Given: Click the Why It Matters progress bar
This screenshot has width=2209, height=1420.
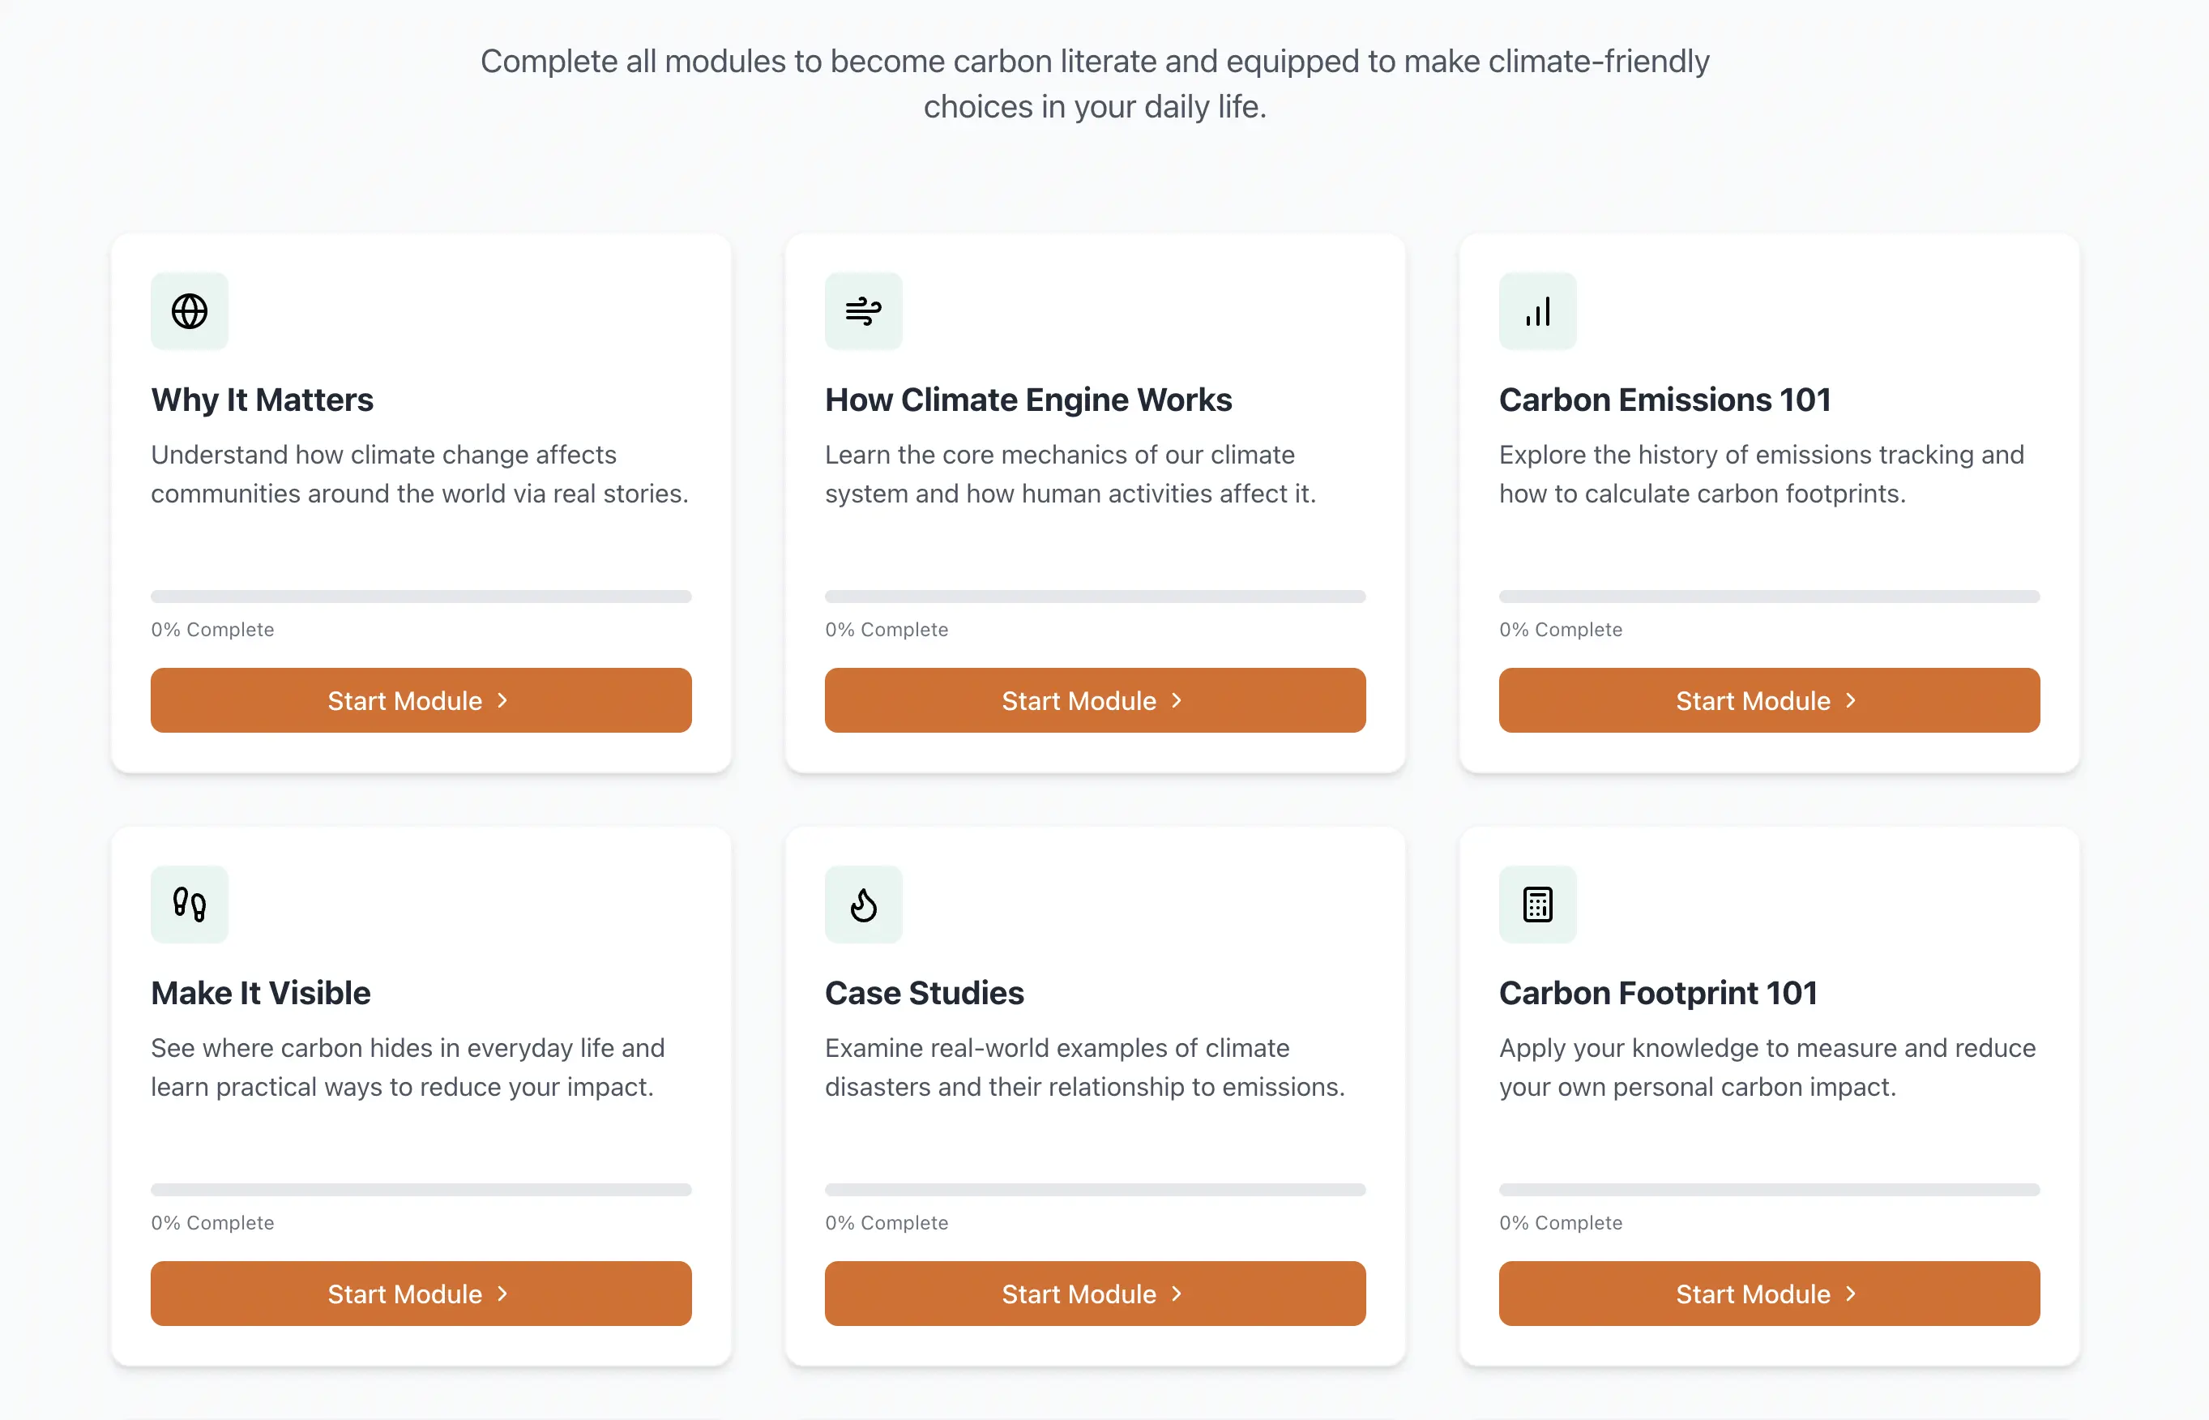Looking at the screenshot, I should pos(421,597).
